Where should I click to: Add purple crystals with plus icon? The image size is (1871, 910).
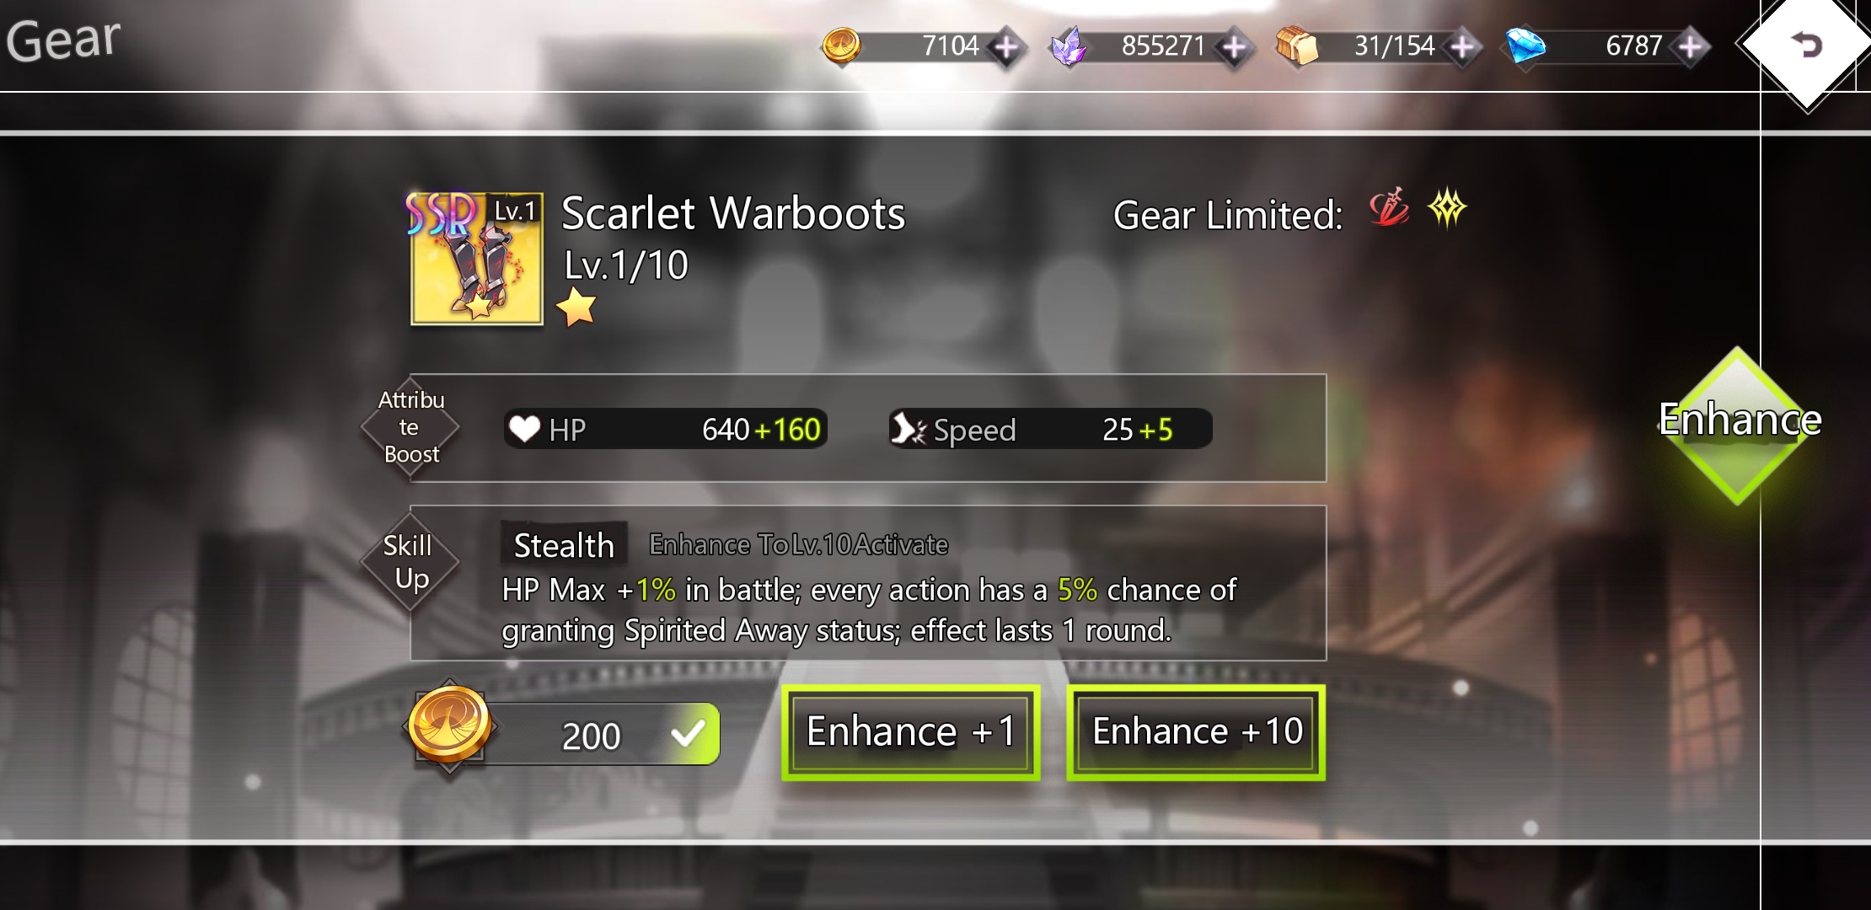pyautogui.click(x=1235, y=47)
